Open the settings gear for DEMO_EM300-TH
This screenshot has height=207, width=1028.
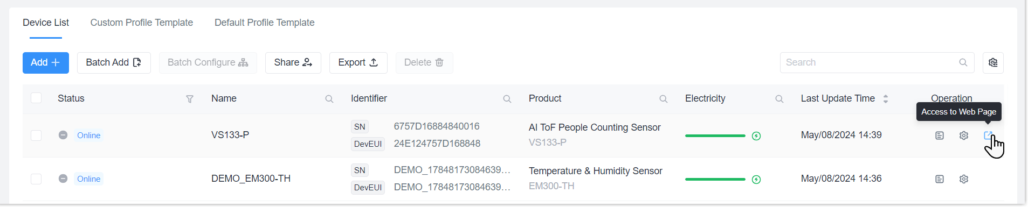point(964,179)
